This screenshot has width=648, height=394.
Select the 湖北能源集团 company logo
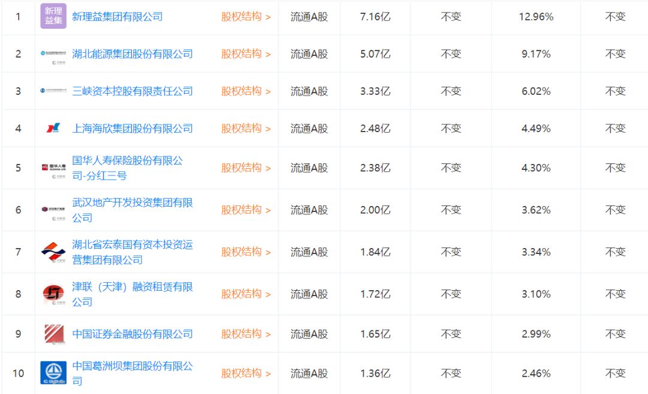(53, 53)
